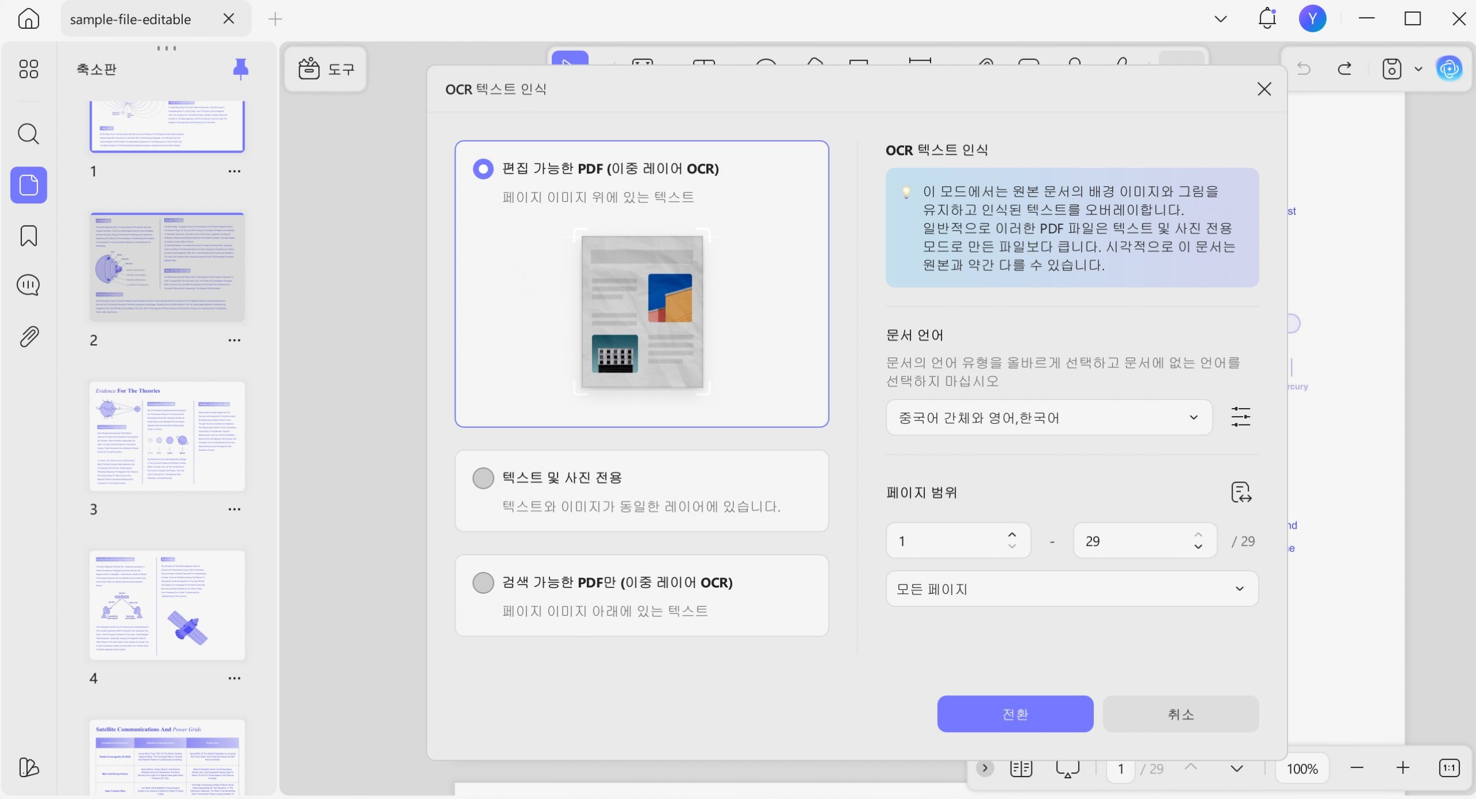The width and height of the screenshot is (1476, 799).
Task: Open more options for page 2 thumbnail
Action: pyautogui.click(x=234, y=340)
